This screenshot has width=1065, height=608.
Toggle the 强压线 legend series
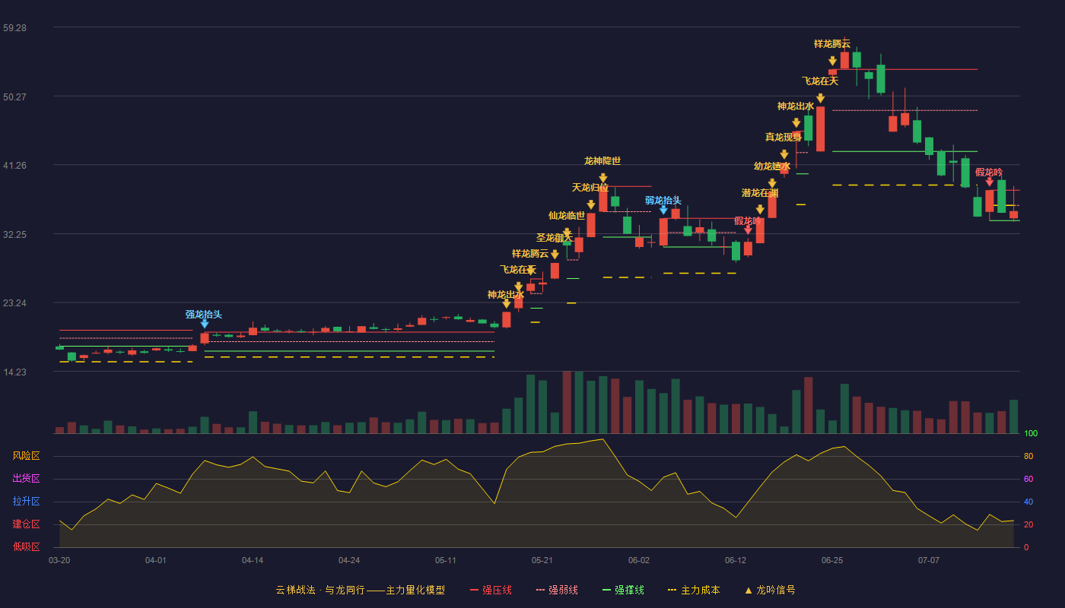pyautogui.click(x=491, y=590)
